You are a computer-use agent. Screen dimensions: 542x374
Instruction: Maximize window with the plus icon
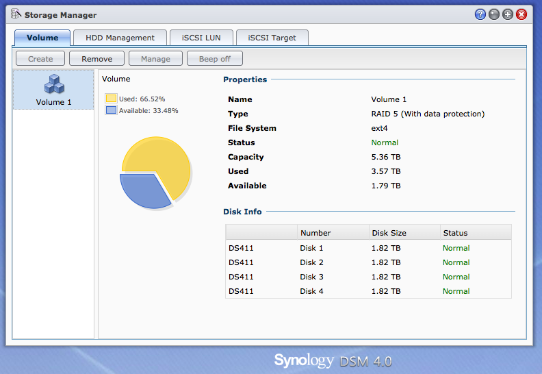508,14
